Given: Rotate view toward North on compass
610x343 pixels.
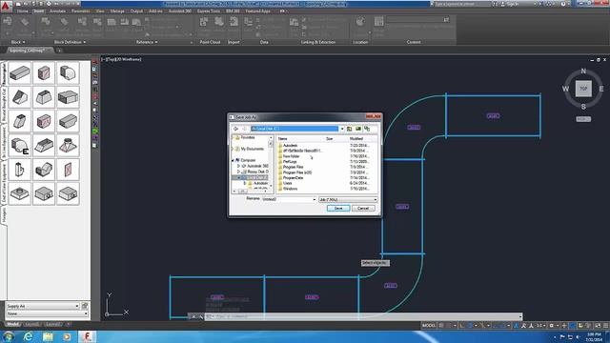Looking at the screenshot, I should click(583, 71).
